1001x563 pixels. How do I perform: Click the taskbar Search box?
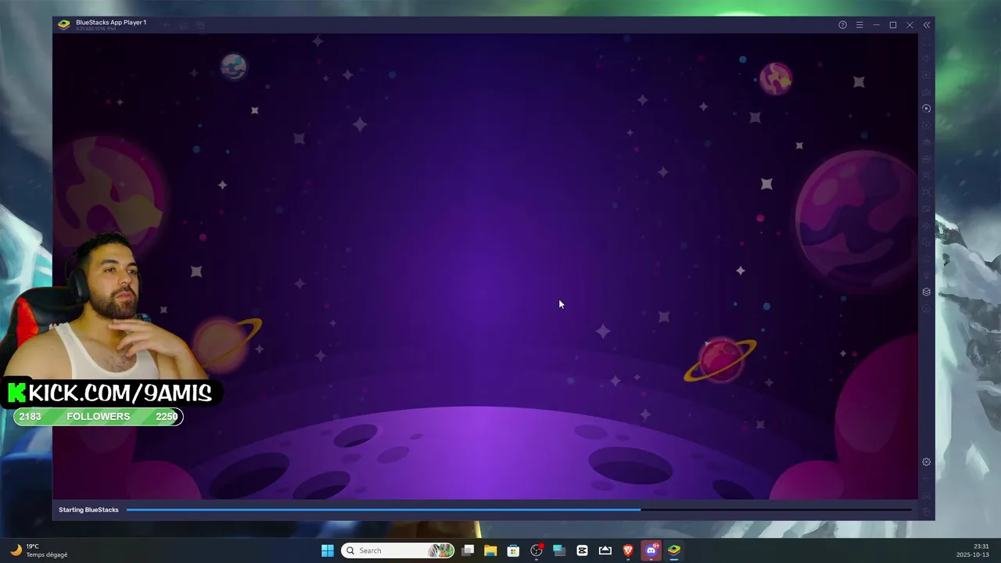click(x=398, y=550)
